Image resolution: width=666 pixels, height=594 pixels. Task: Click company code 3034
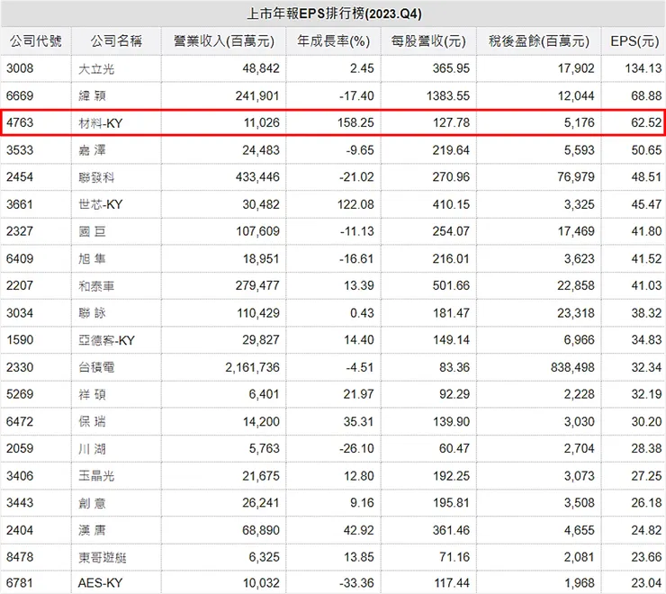point(20,313)
